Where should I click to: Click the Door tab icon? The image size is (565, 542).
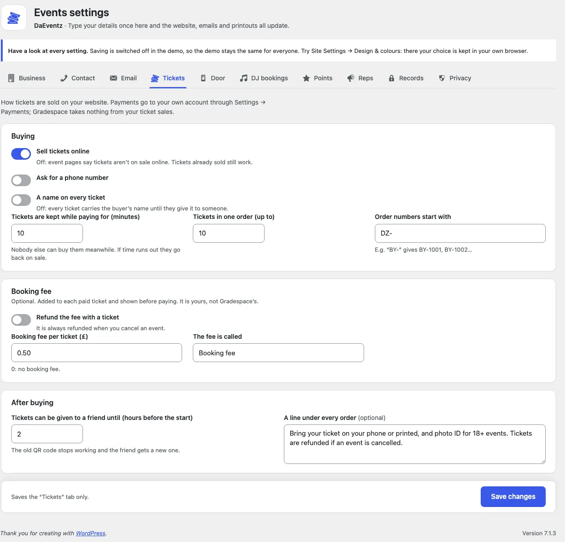click(203, 78)
